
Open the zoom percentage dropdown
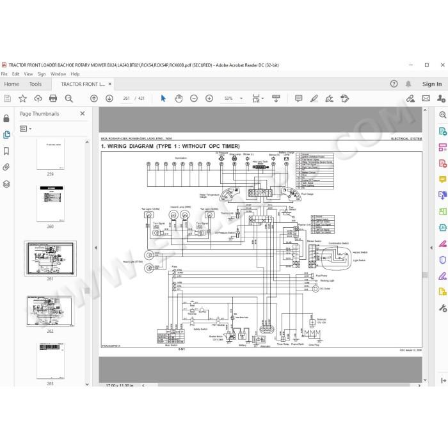click(241, 99)
